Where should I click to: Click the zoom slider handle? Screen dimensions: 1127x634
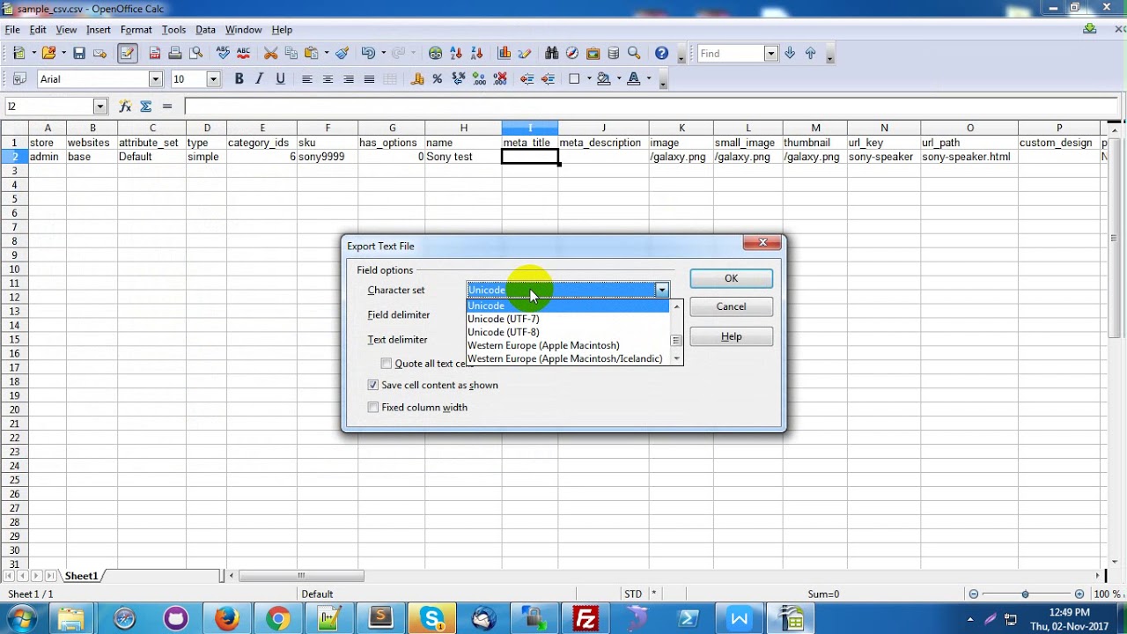(1025, 594)
